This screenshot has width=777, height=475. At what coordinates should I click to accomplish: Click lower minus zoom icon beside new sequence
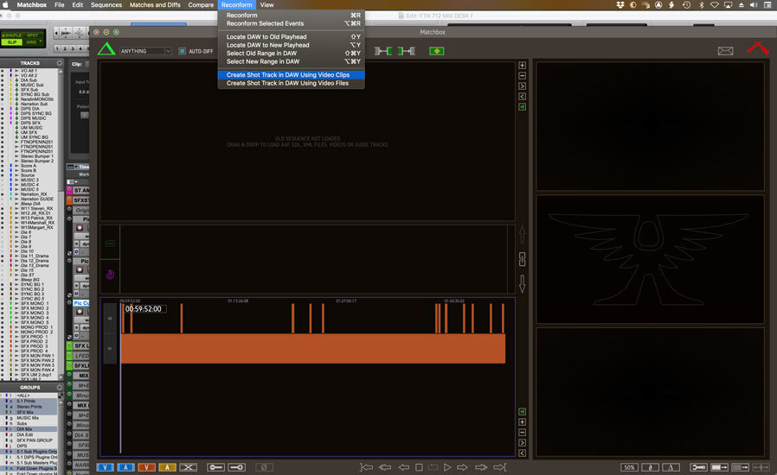pyautogui.click(x=523, y=433)
